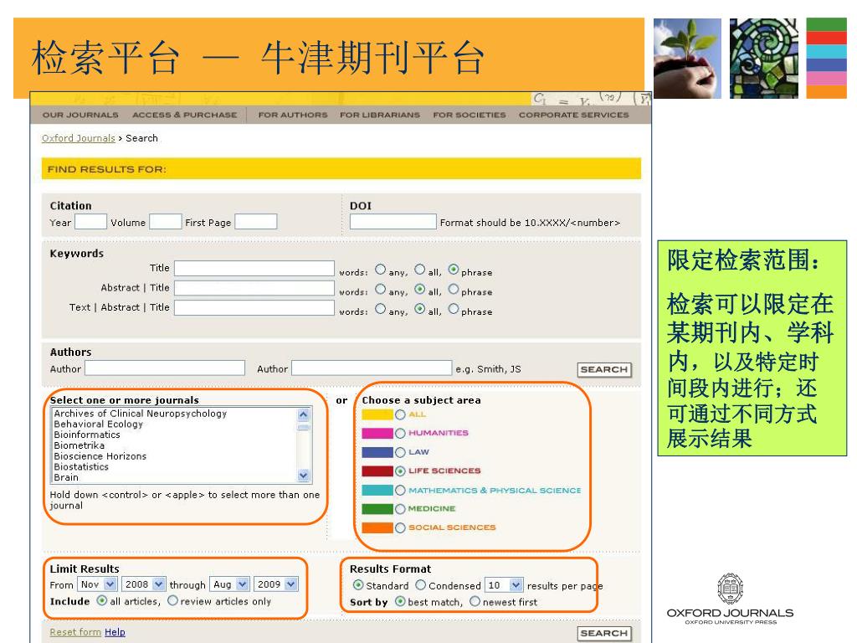Open CORPORATE SERVICES menu item
Viewport: 857px width, 643px height.
pyautogui.click(x=574, y=115)
